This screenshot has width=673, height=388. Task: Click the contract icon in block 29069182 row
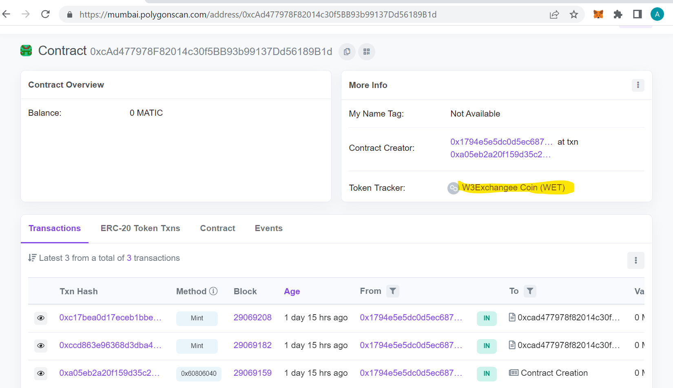coord(512,345)
